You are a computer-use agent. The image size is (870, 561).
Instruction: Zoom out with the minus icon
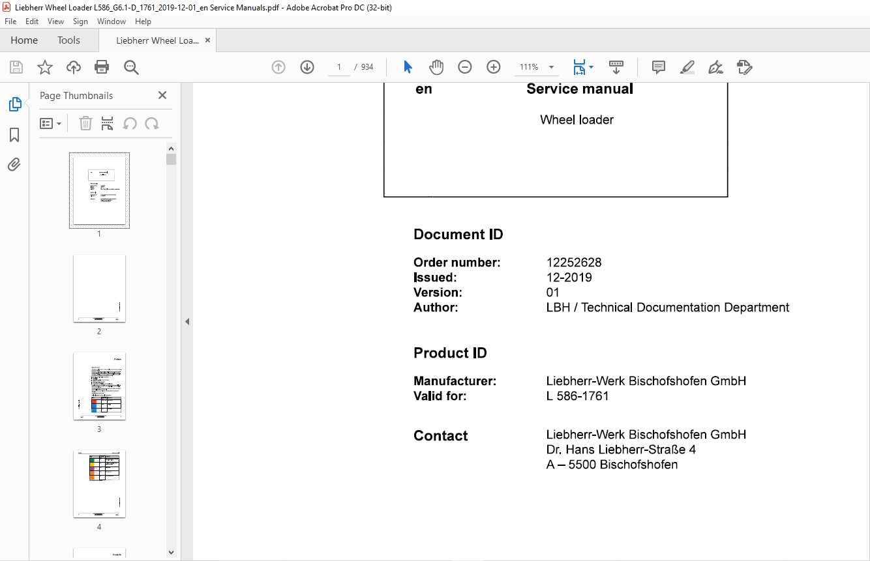pyautogui.click(x=465, y=67)
